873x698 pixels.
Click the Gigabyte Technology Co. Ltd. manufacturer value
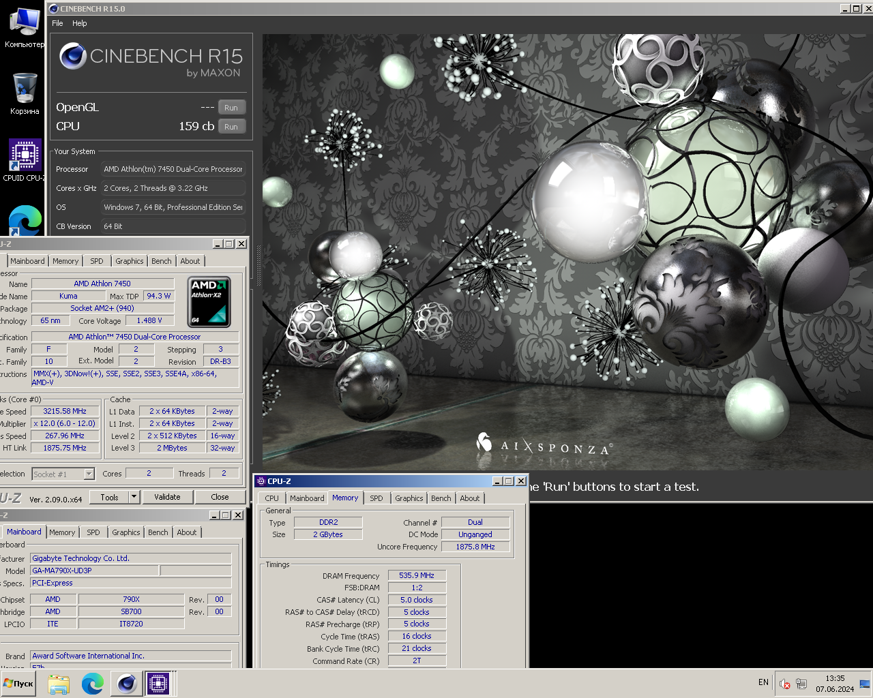[x=131, y=558]
